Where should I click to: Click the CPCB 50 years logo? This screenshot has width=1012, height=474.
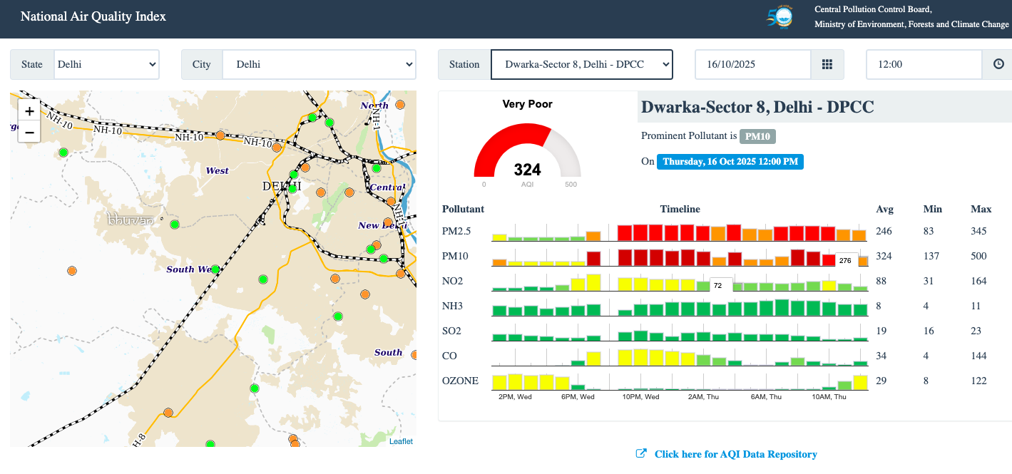(779, 18)
